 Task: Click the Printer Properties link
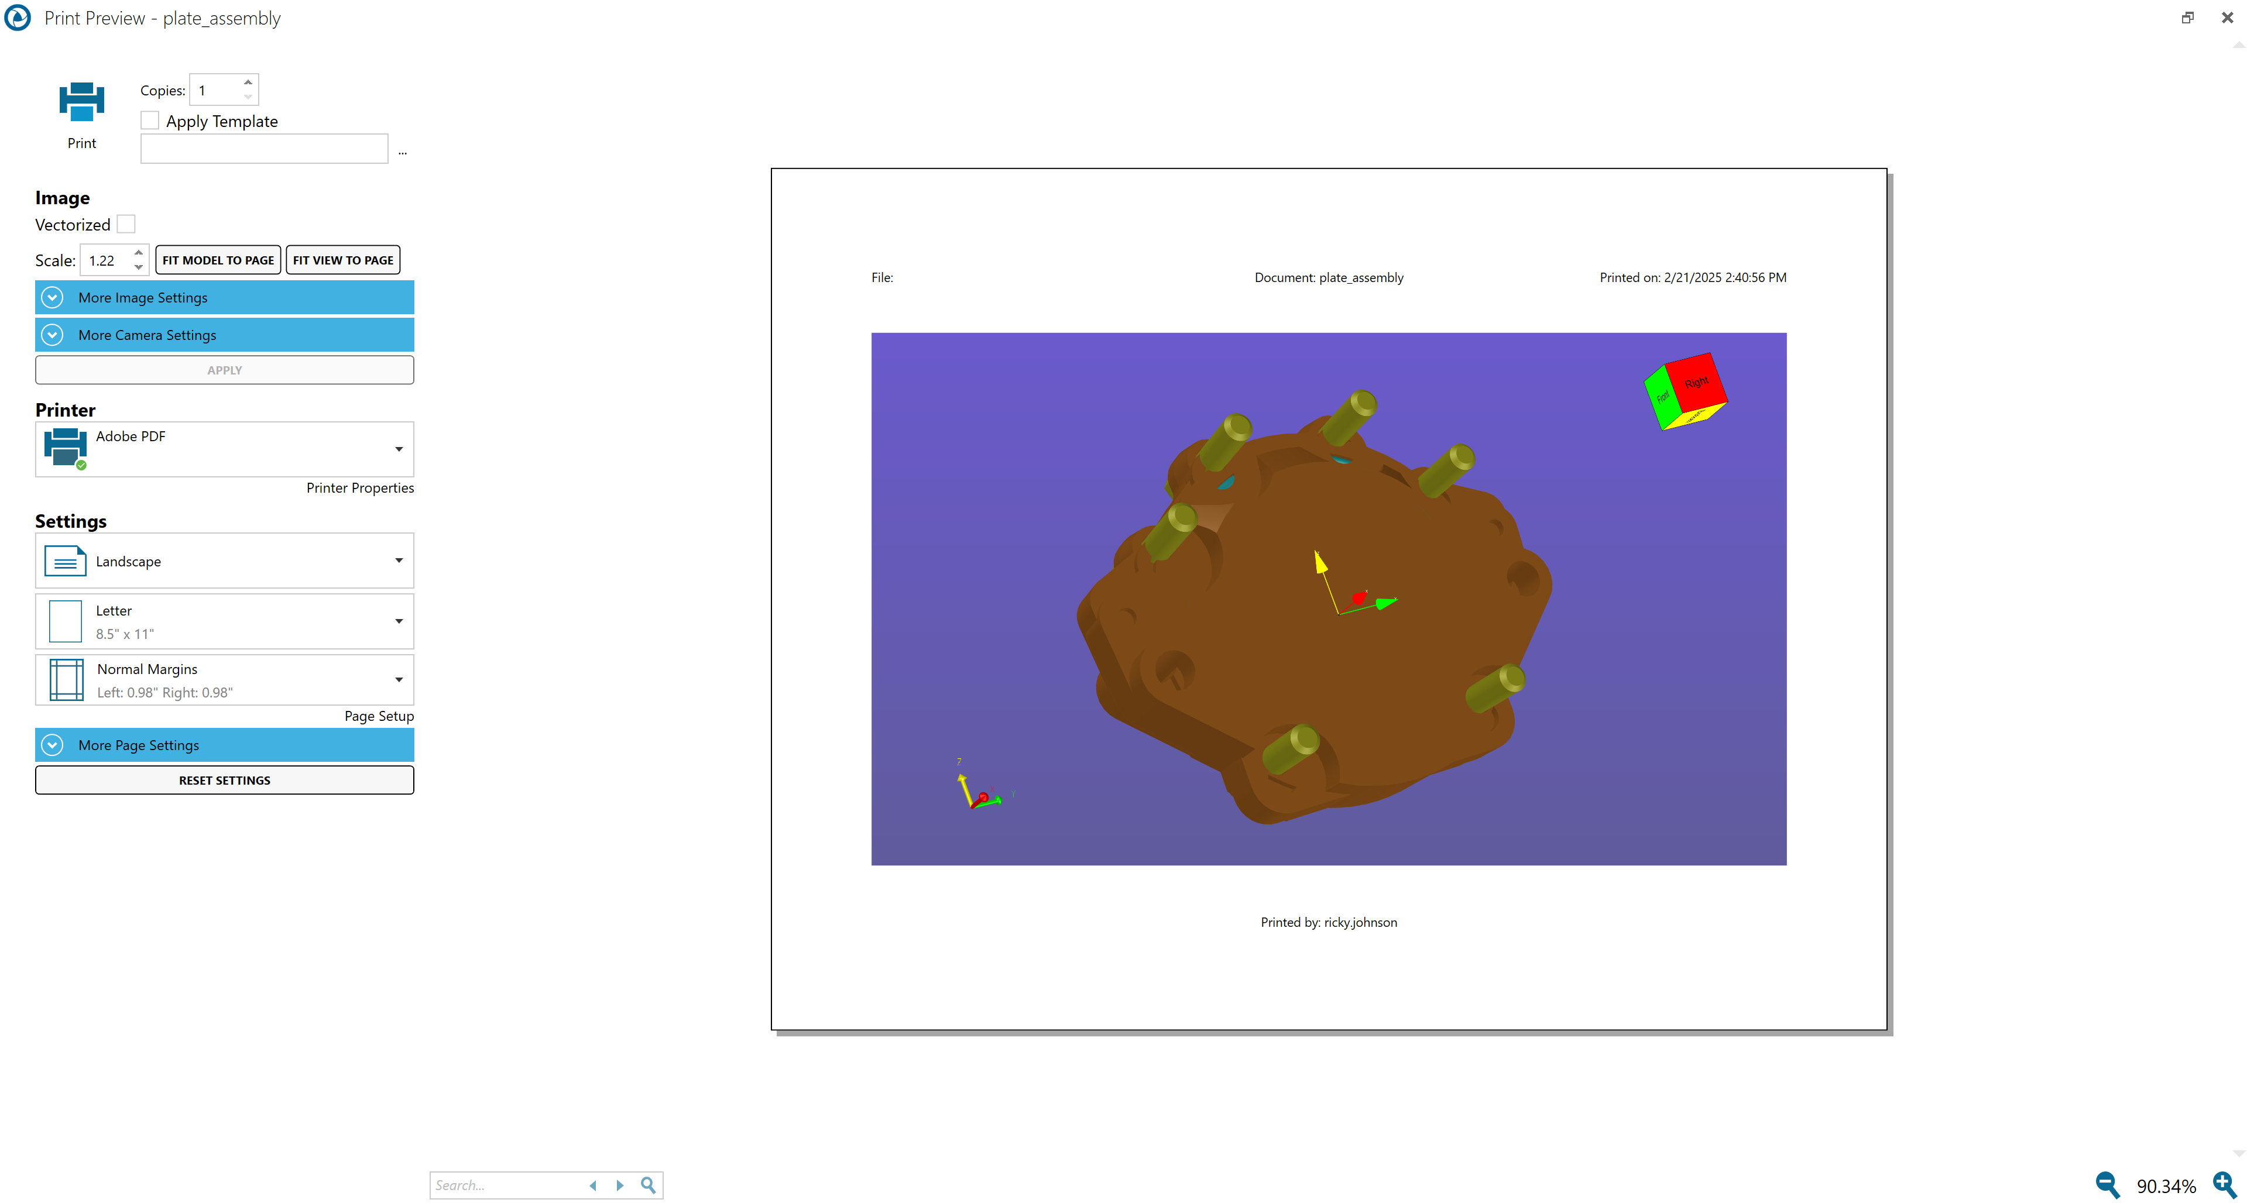(x=359, y=487)
